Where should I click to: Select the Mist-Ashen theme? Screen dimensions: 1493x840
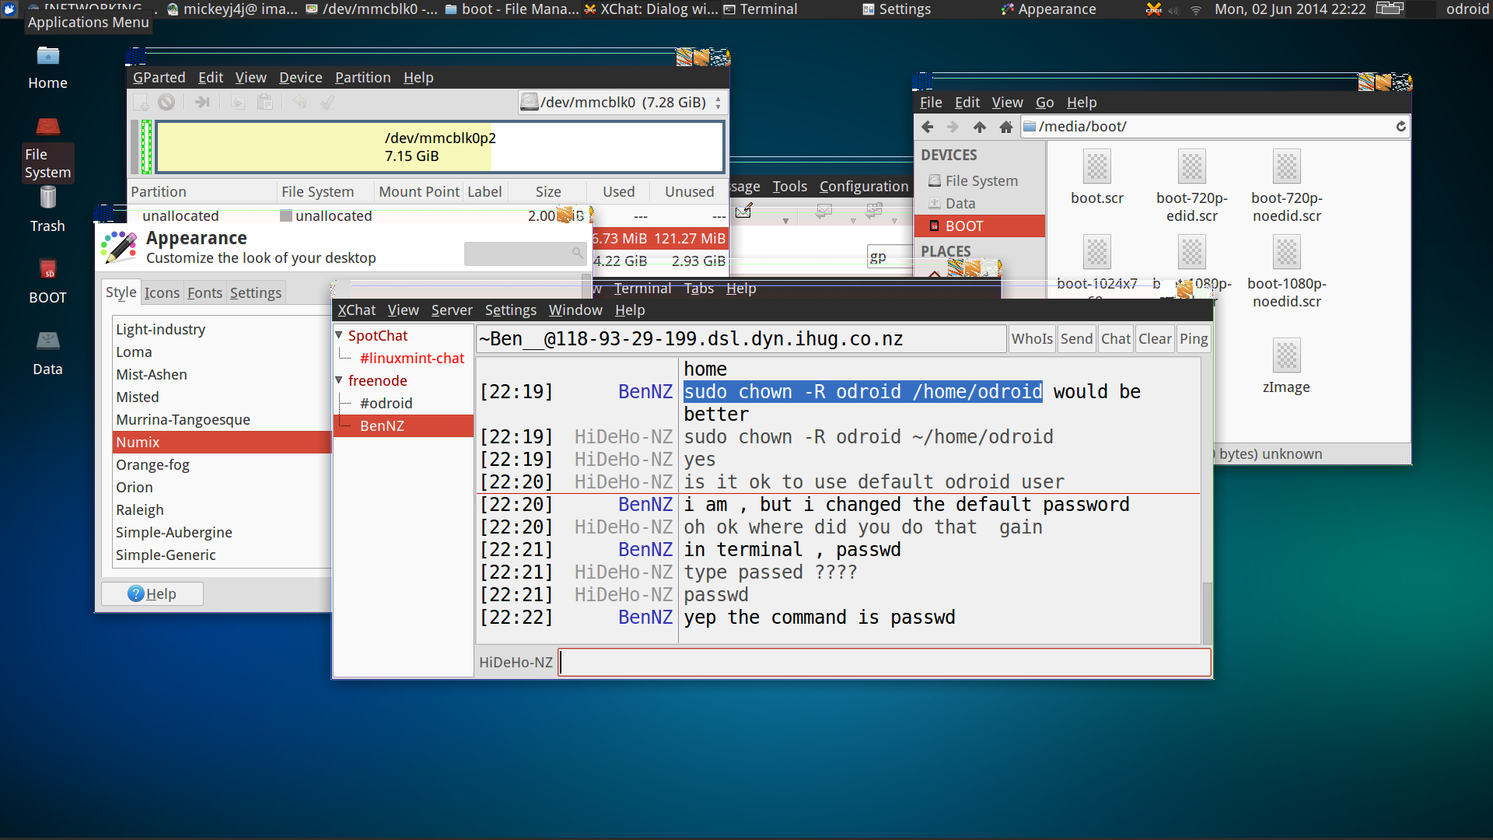click(222, 374)
